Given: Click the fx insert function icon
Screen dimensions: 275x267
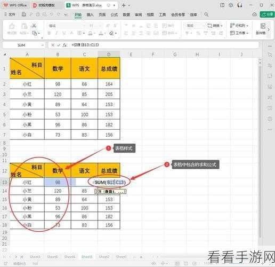Looking at the screenshot, I should tap(64, 45).
